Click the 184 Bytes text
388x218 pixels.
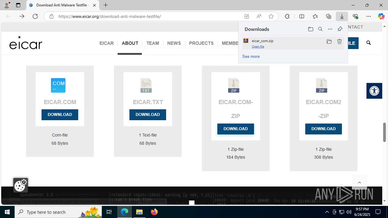click(x=236, y=157)
